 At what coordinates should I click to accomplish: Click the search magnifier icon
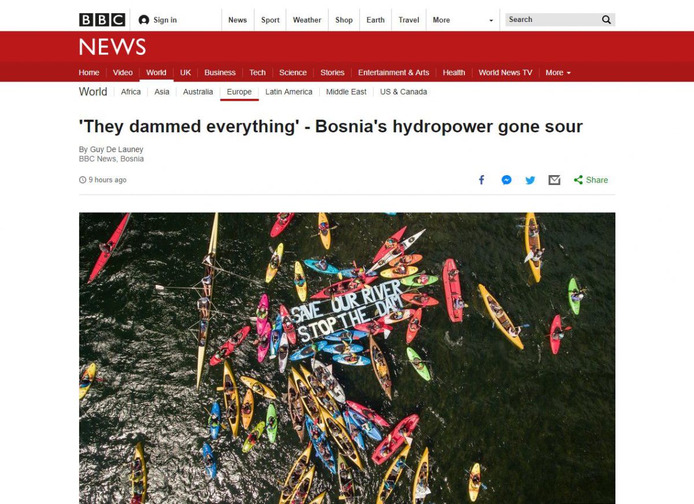(606, 20)
